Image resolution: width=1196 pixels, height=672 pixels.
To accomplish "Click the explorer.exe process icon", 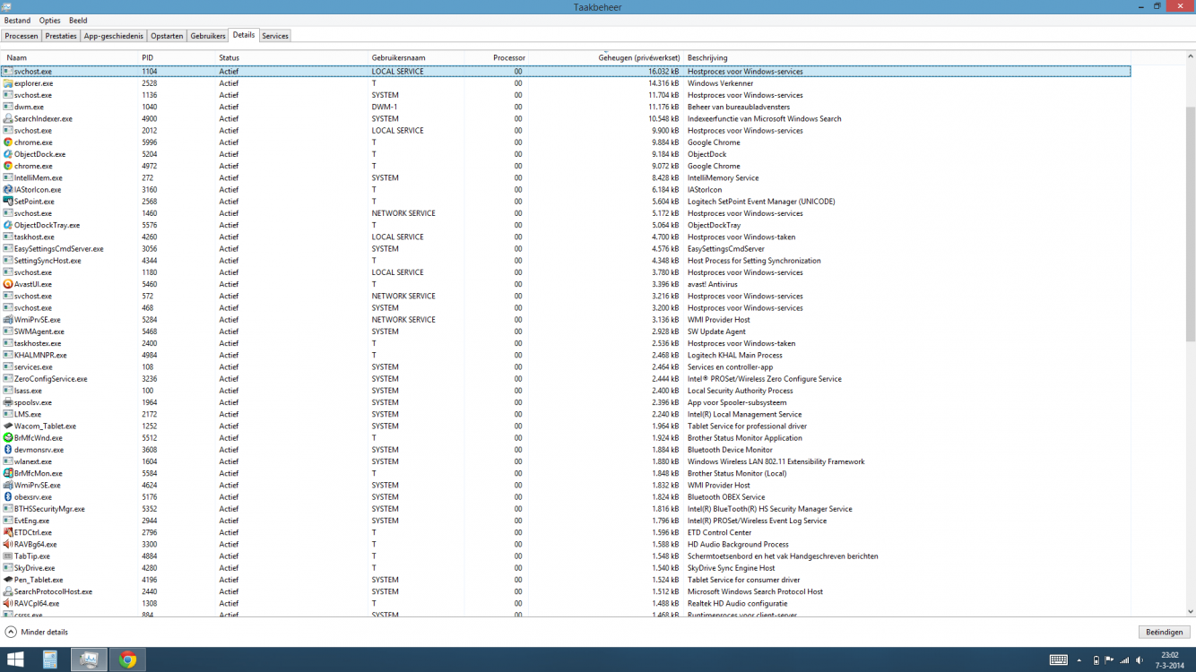I will click(x=8, y=83).
